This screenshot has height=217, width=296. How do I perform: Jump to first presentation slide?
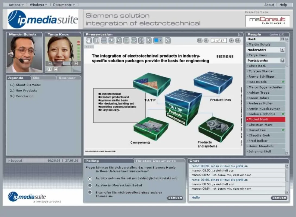point(199,40)
